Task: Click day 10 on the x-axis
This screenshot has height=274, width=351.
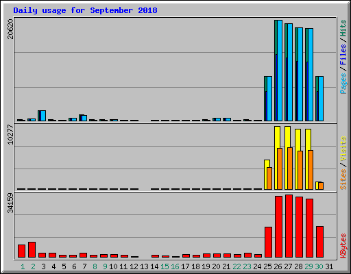Action: tap(113, 266)
